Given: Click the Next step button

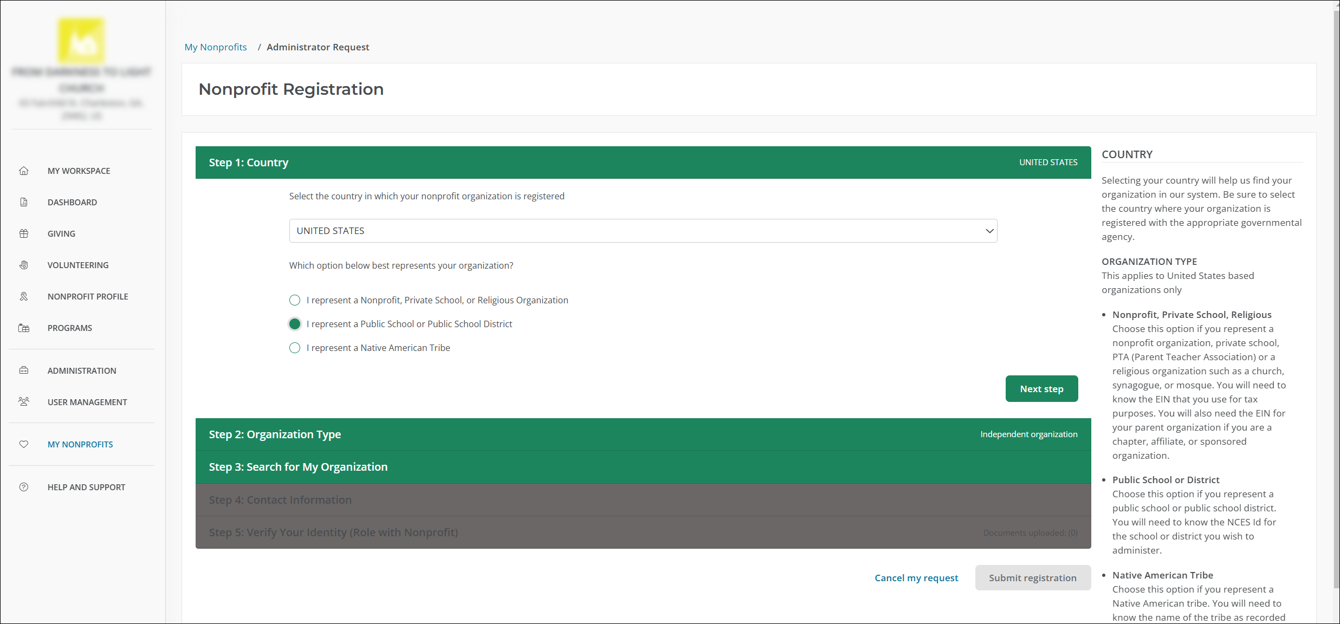Looking at the screenshot, I should [x=1041, y=389].
